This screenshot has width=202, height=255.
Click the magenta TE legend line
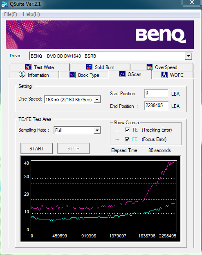point(117,131)
